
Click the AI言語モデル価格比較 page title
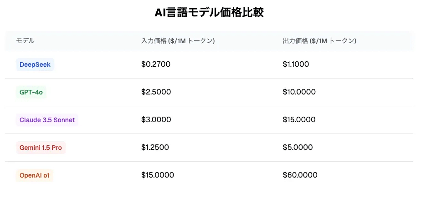210,13
